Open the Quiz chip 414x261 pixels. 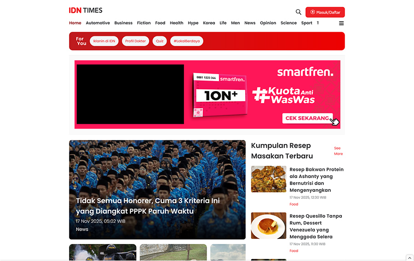(160, 41)
